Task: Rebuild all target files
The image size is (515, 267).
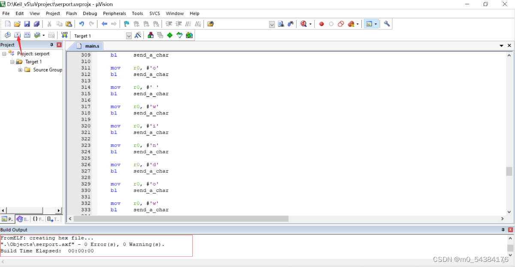Action: click(x=27, y=35)
